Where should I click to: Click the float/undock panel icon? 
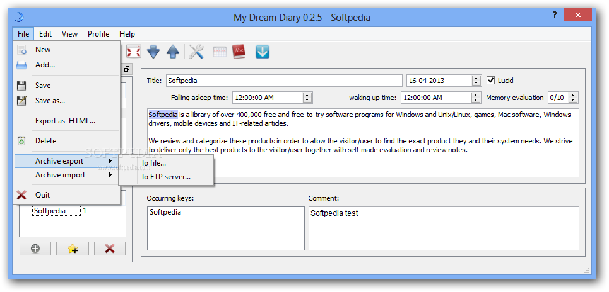[127, 70]
